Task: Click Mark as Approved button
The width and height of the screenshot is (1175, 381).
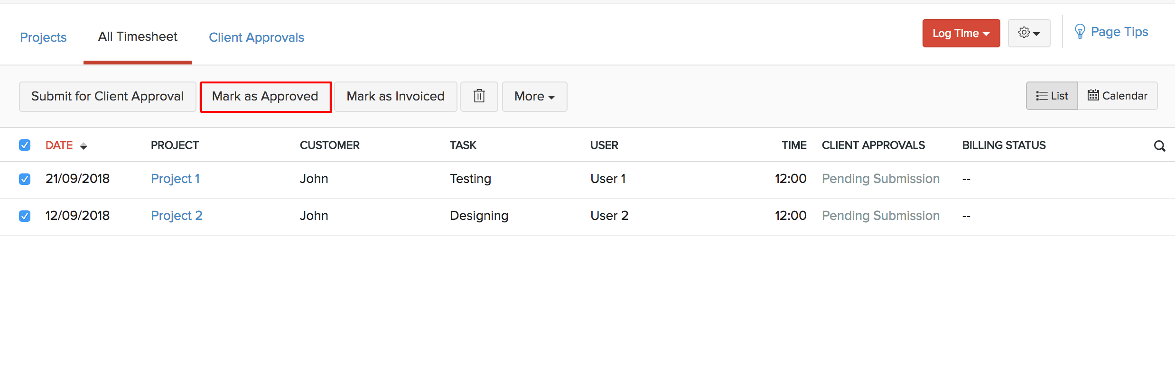Action: coord(265,97)
